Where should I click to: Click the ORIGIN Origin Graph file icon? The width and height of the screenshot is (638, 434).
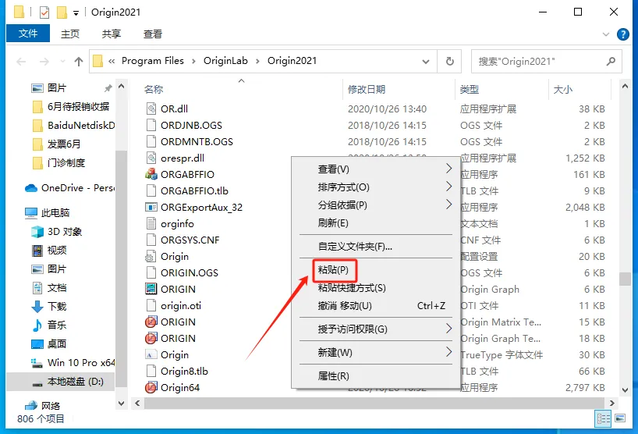tap(151, 289)
